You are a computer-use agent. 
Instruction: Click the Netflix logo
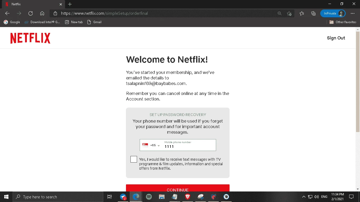pyautogui.click(x=30, y=38)
